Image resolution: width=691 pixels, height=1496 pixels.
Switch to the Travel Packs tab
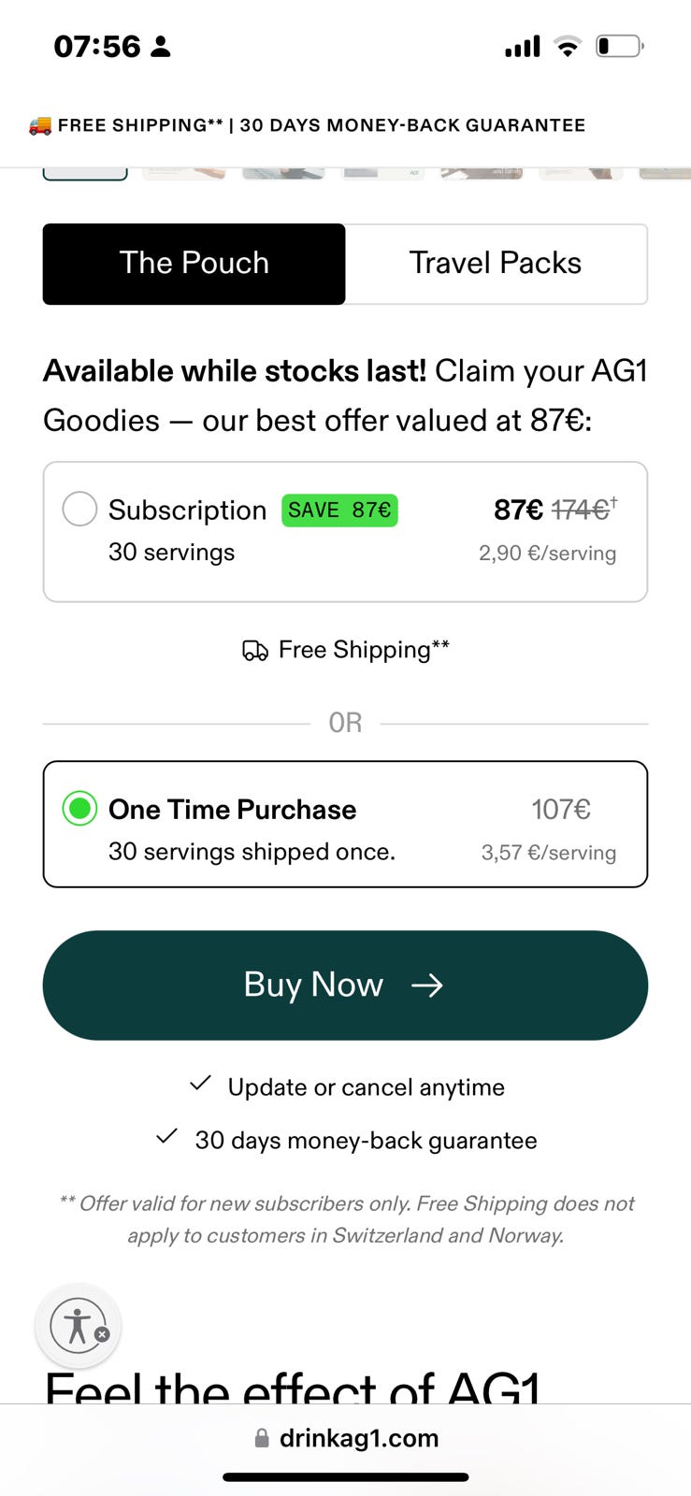[x=496, y=264]
